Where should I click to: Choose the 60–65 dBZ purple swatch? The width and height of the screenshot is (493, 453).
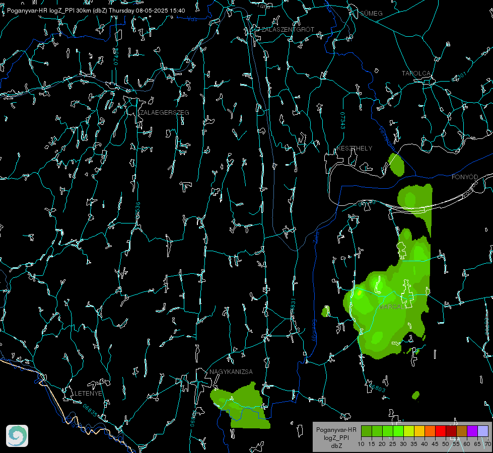coord(472,431)
